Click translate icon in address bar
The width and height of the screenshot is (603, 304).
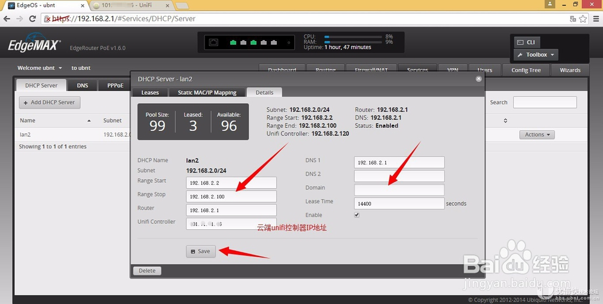pos(573,19)
